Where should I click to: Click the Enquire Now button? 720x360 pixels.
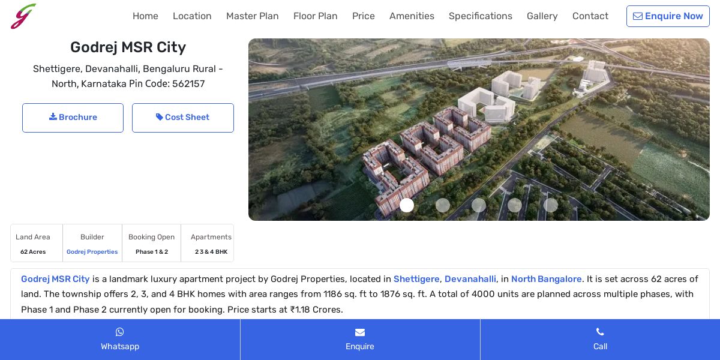668,16
